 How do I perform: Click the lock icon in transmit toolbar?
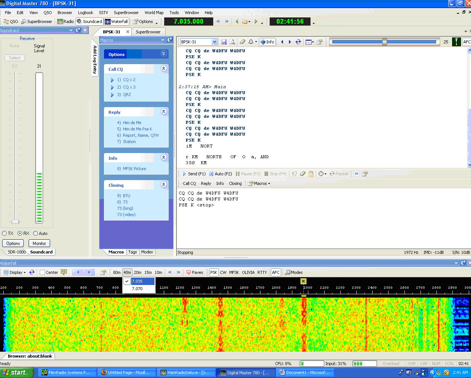coord(311,174)
